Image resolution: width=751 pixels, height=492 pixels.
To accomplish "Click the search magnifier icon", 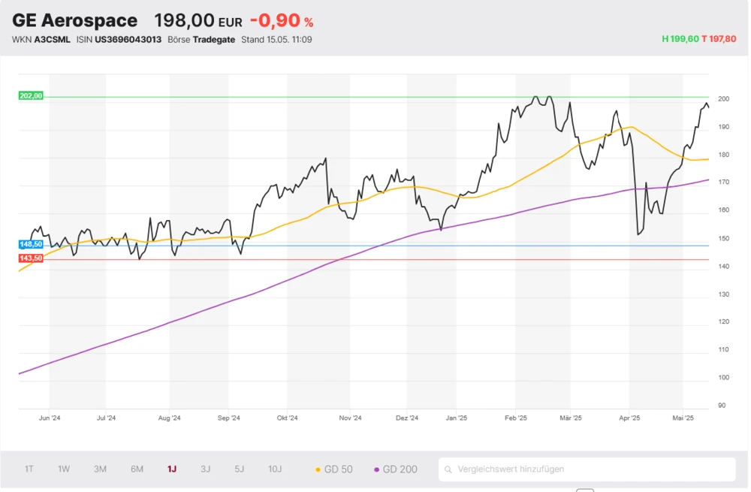I will coord(449,469).
